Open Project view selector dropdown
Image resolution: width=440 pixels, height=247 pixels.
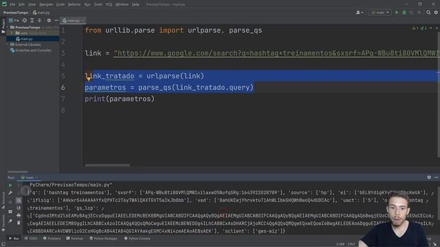tap(14, 21)
